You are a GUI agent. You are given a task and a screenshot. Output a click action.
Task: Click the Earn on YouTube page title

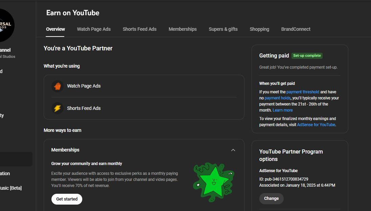pyautogui.click(x=73, y=13)
